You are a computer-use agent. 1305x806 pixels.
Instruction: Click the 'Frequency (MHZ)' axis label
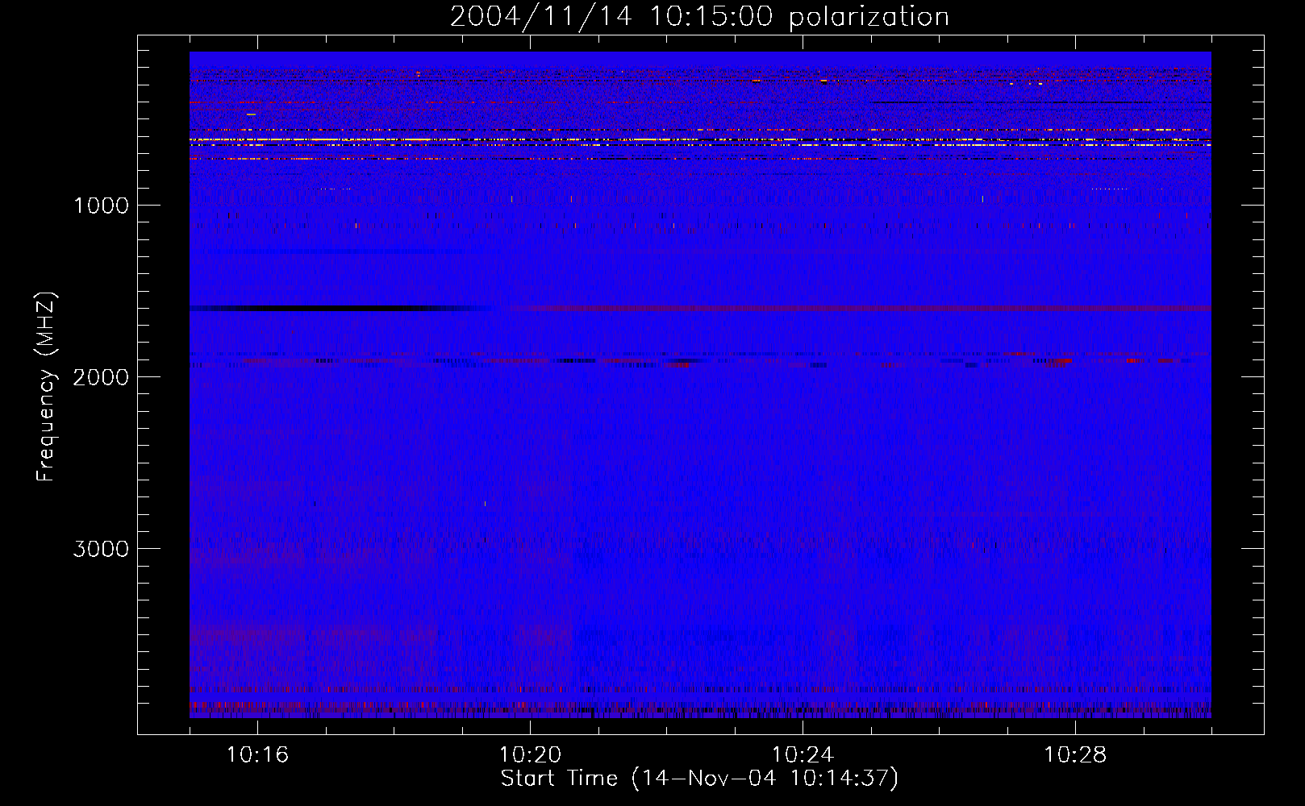[x=46, y=387]
